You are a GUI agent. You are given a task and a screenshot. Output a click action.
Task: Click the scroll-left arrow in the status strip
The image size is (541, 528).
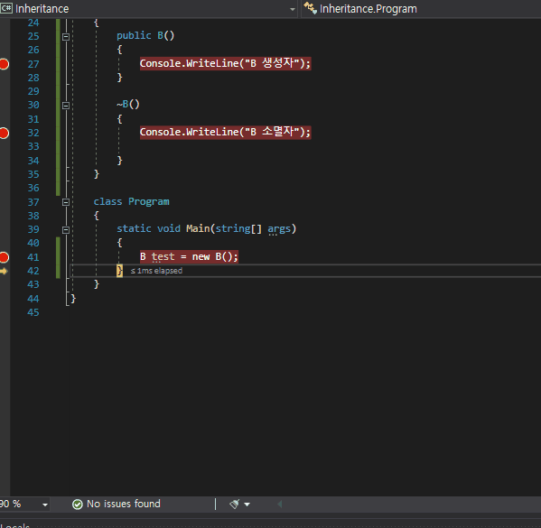pyautogui.click(x=280, y=505)
